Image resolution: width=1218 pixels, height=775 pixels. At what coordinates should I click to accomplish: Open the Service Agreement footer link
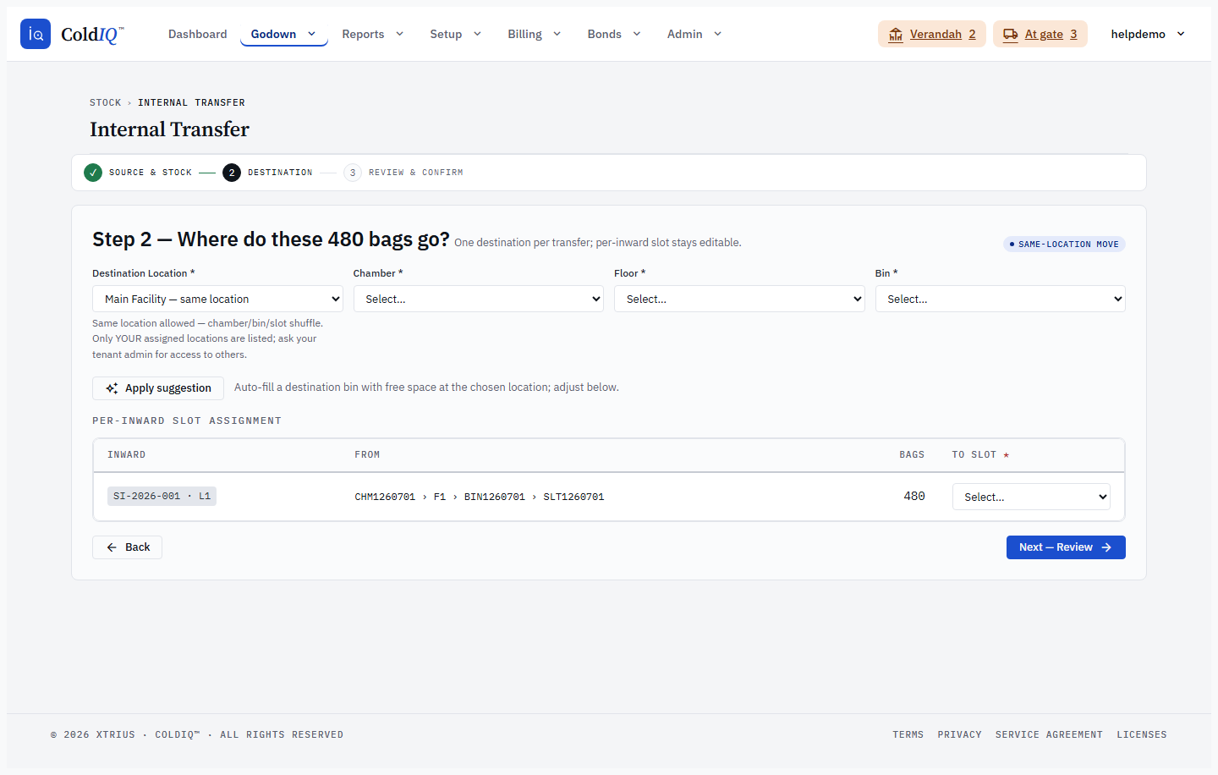coord(1049,734)
